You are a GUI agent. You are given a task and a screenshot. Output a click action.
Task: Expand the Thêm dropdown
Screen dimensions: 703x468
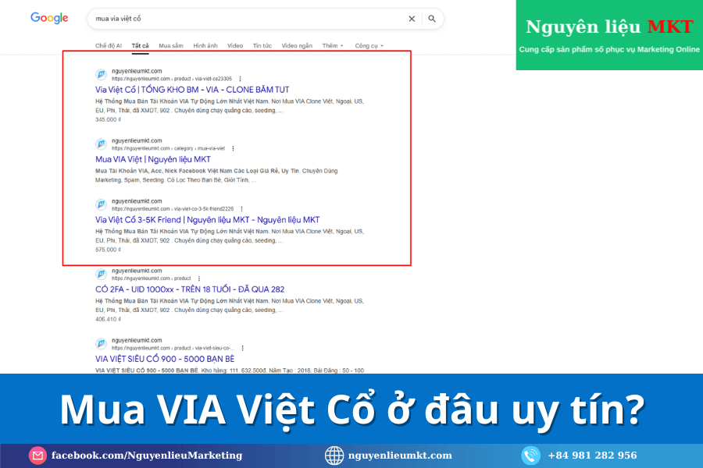click(x=333, y=46)
